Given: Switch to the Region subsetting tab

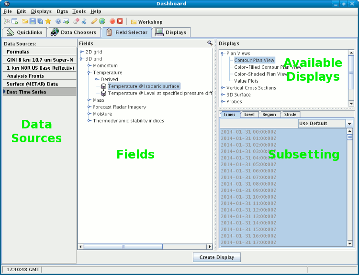Looking at the screenshot, I should [269, 115].
